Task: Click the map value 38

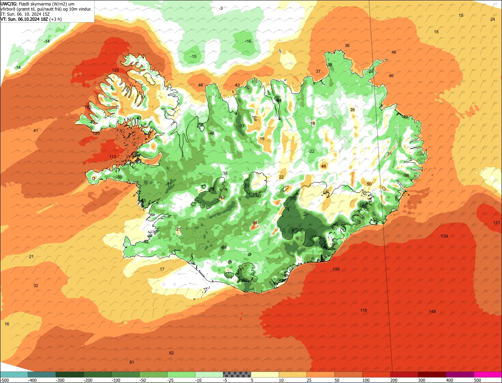Action: [x=329, y=65]
